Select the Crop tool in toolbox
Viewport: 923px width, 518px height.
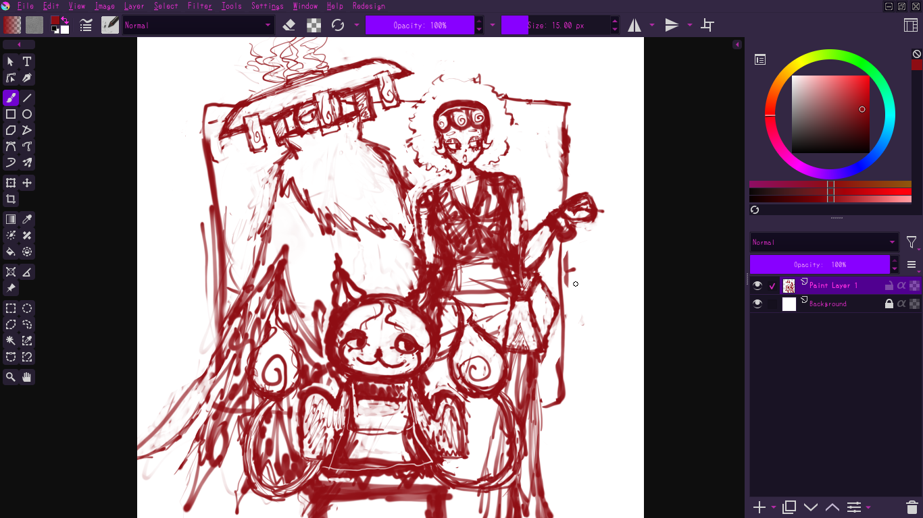coord(11,199)
